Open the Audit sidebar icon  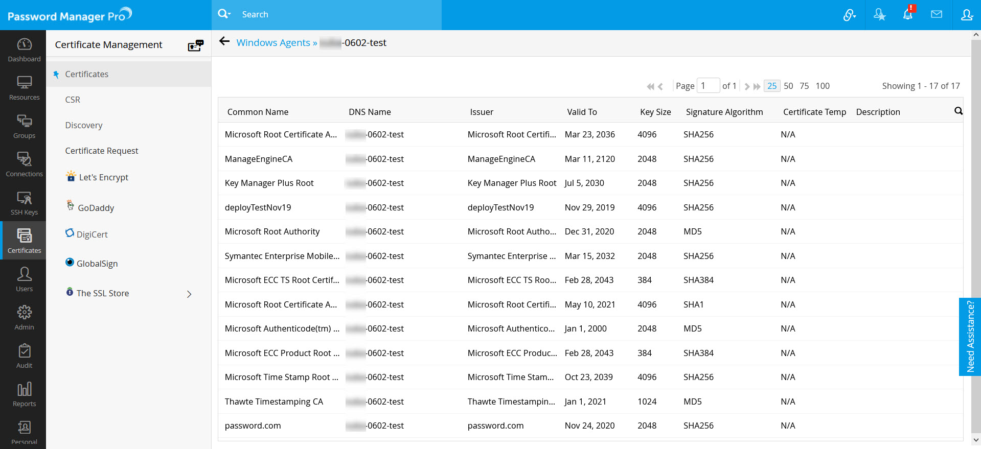pyautogui.click(x=24, y=356)
